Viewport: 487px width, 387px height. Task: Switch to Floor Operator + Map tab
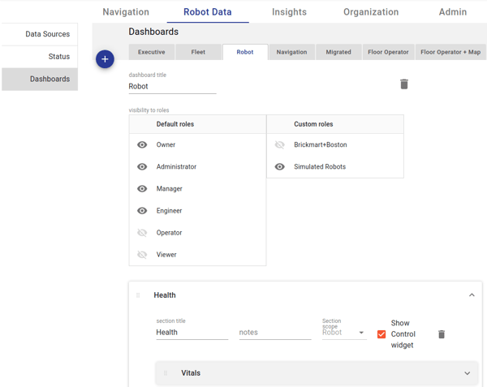[x=450, y=52]
